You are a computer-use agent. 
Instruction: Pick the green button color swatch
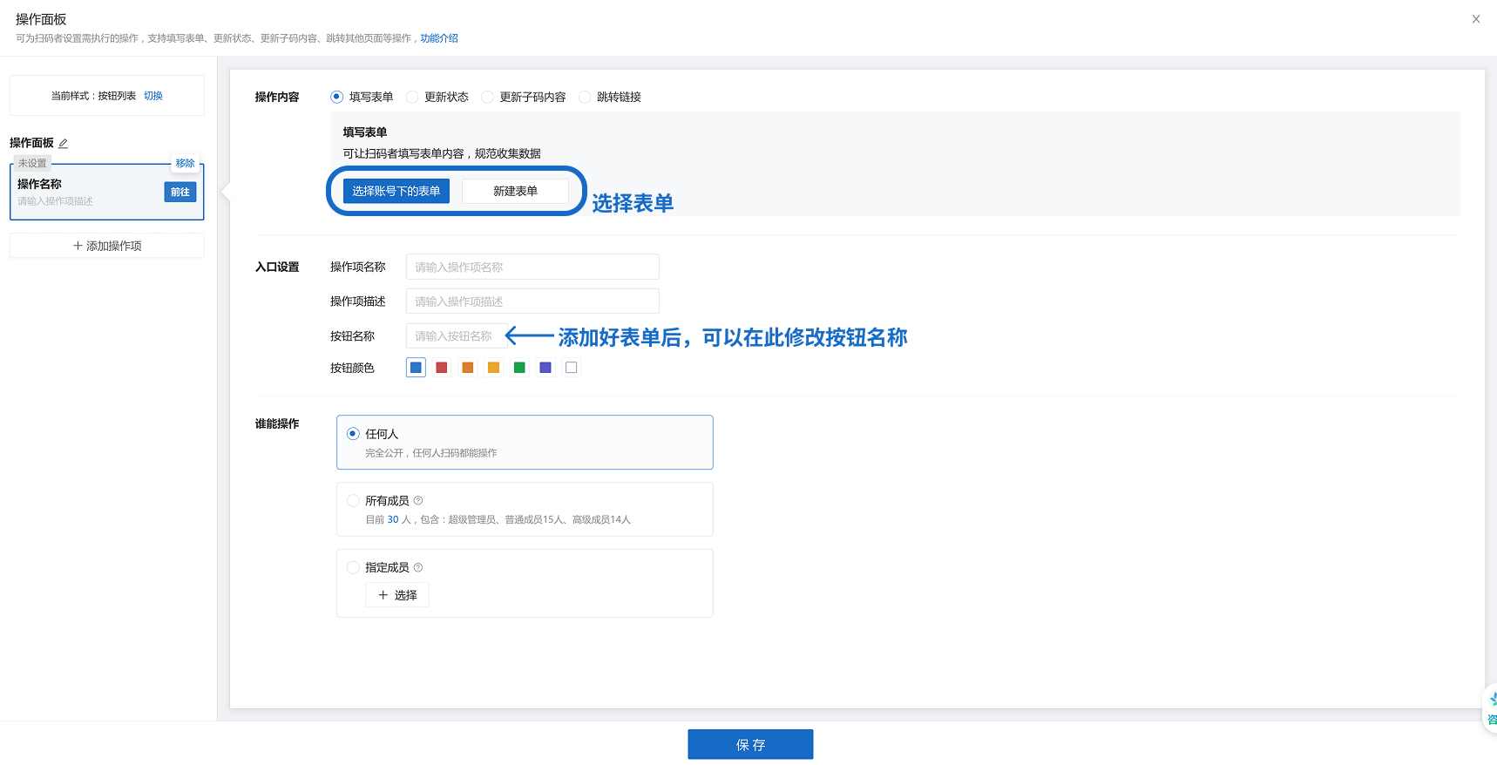[x=519, y=368]
